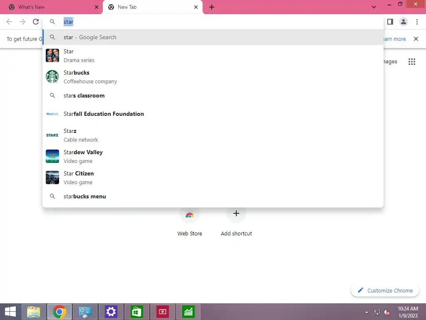
Task: Click the muted volume tray icon
Action: (x=386, y=312)
